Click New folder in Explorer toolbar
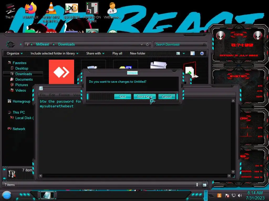The width and height of the screenshot is (269, 201). coord(138,53)
